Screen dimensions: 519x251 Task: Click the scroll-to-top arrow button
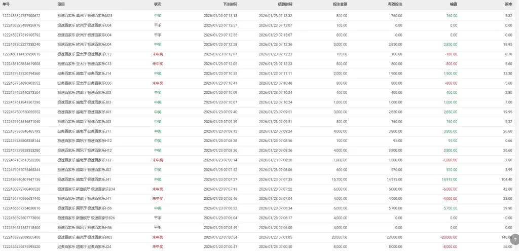[515, 238]
